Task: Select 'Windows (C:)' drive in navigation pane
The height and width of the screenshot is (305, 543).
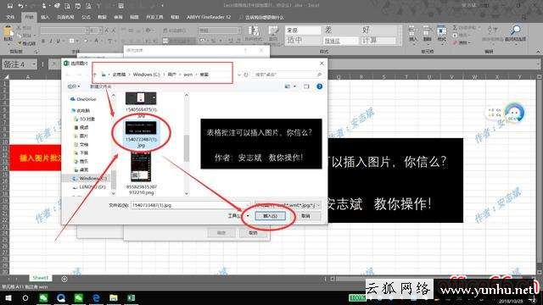Action: [x=90, y=178]
